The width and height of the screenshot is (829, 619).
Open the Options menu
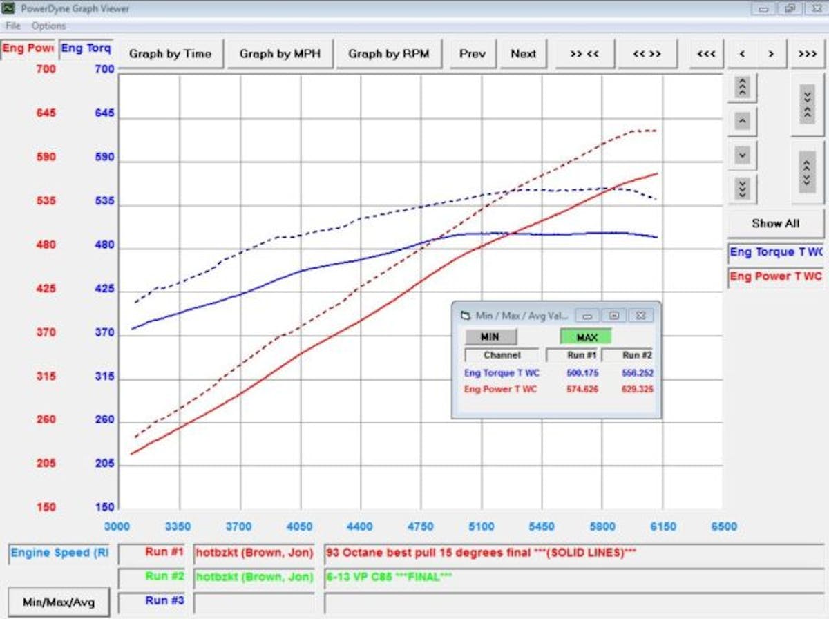[48, 26]
